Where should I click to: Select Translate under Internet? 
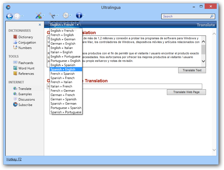pyautogui.click(x=25, y=89)
